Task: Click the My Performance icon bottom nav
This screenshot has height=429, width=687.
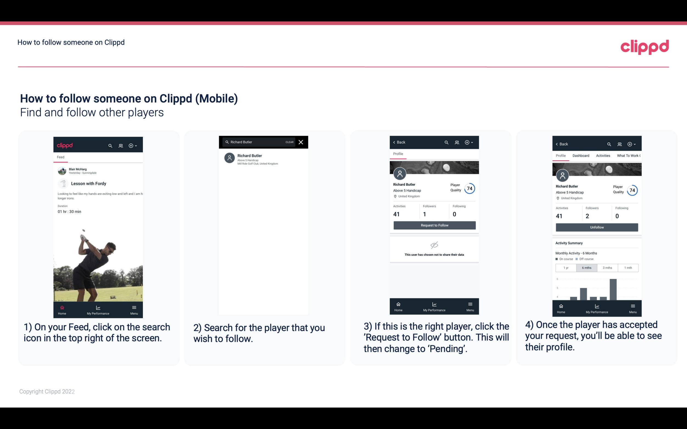Action: click(98, 307)
